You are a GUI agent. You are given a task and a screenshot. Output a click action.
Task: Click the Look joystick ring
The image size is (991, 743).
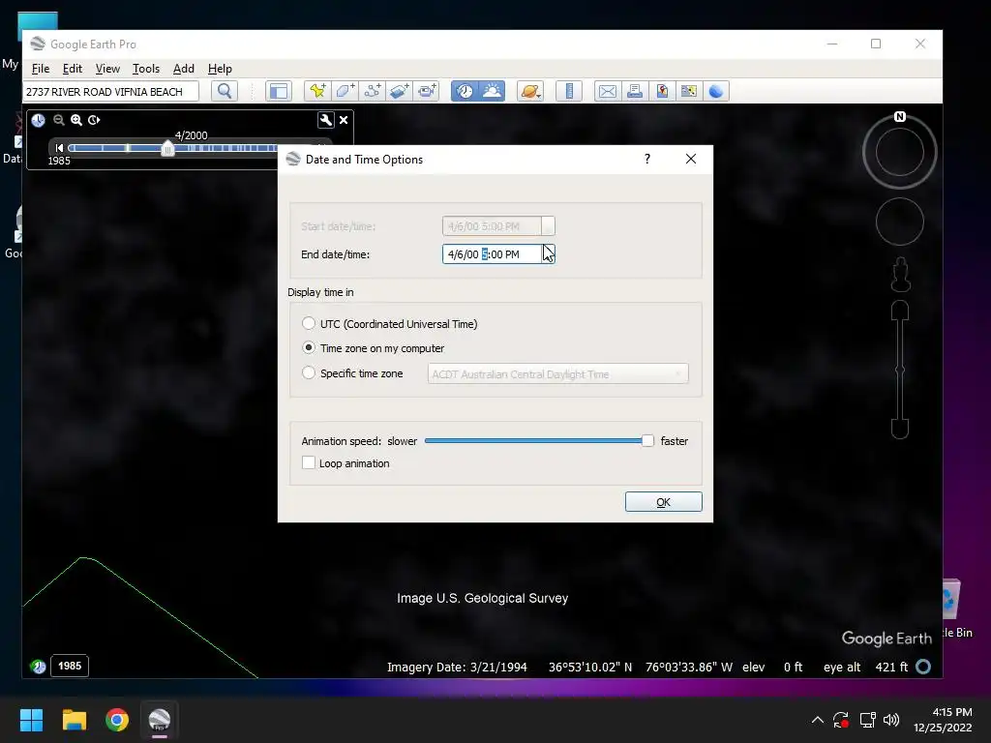pos(900,152)
